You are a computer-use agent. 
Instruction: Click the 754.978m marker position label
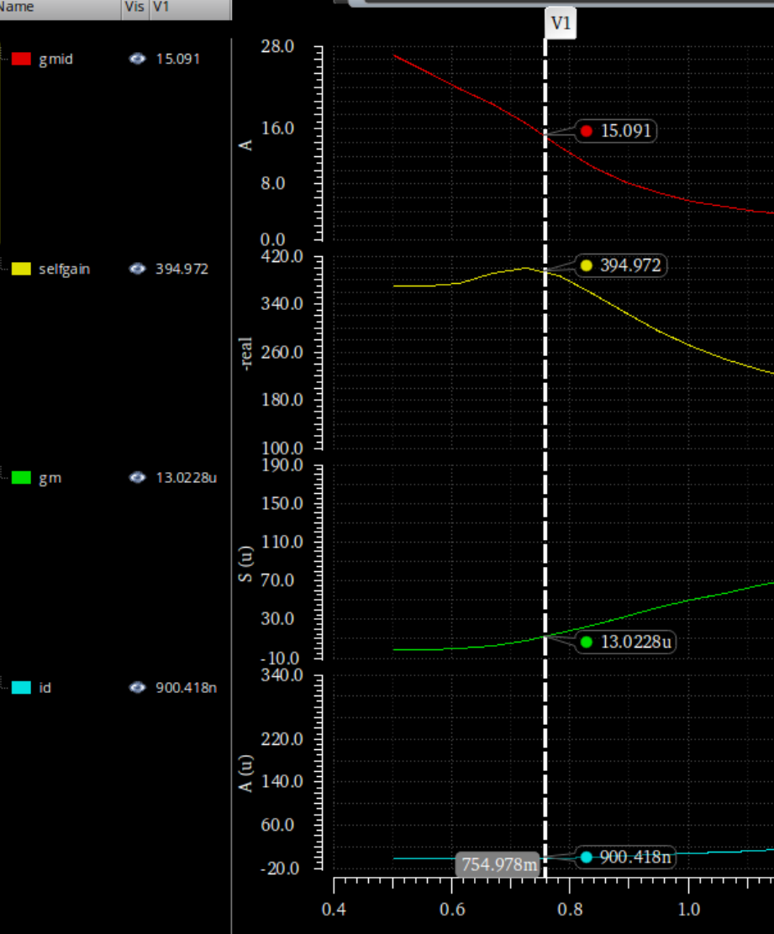[x=499, y=863]
